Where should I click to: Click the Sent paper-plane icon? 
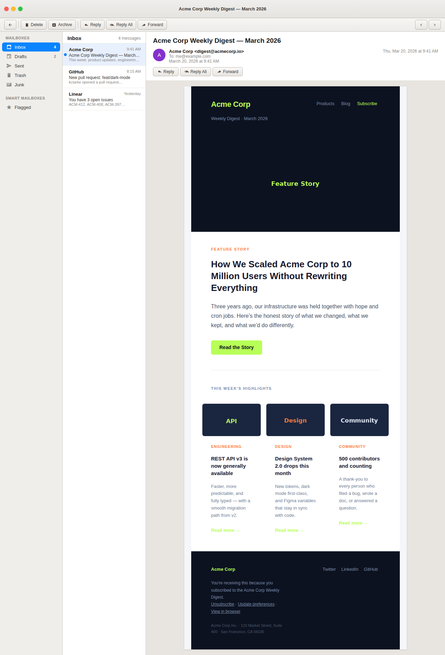tap(9, 66)
